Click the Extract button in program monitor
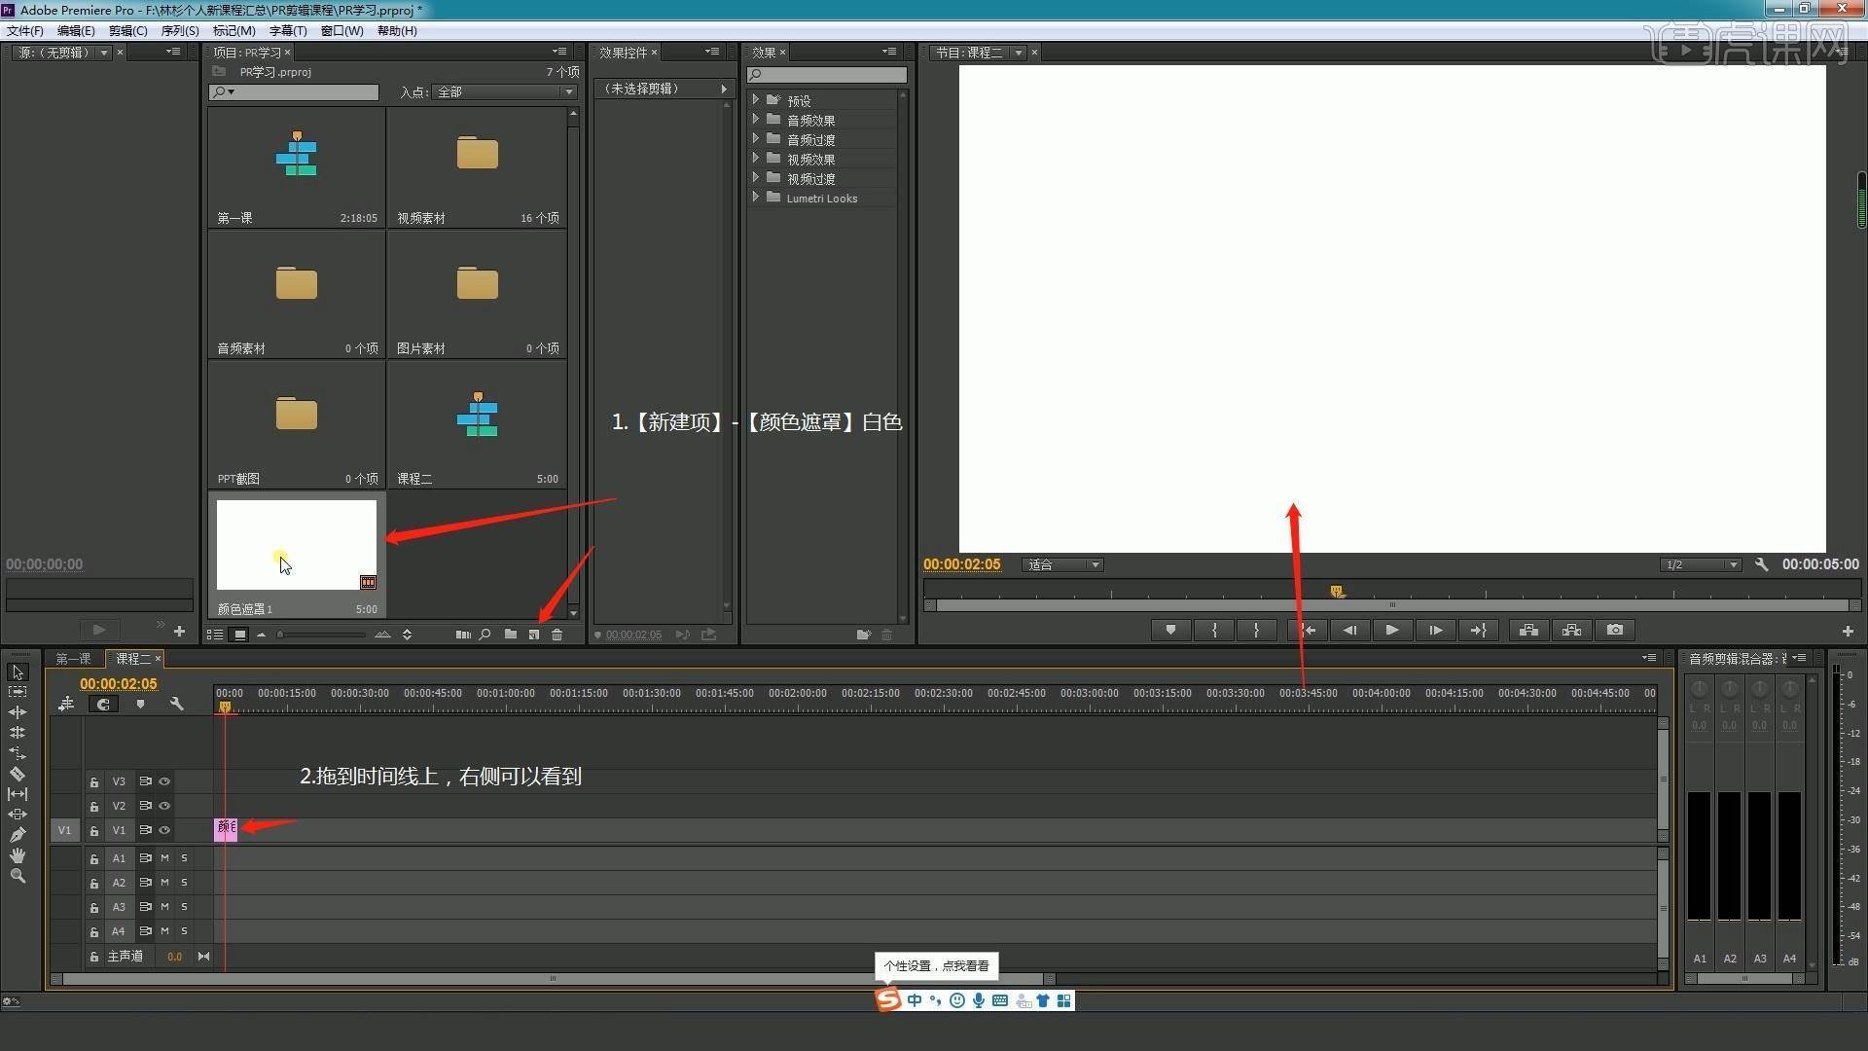 pos(1572,631)
